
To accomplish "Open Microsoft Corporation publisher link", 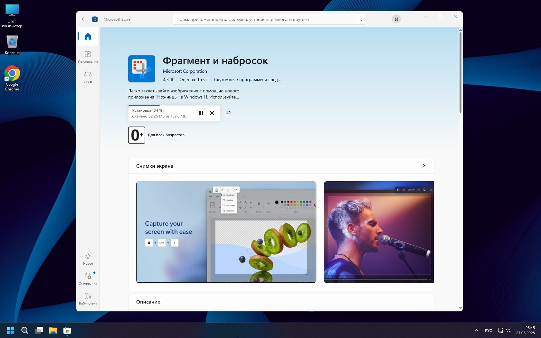I will click(185, 71).
